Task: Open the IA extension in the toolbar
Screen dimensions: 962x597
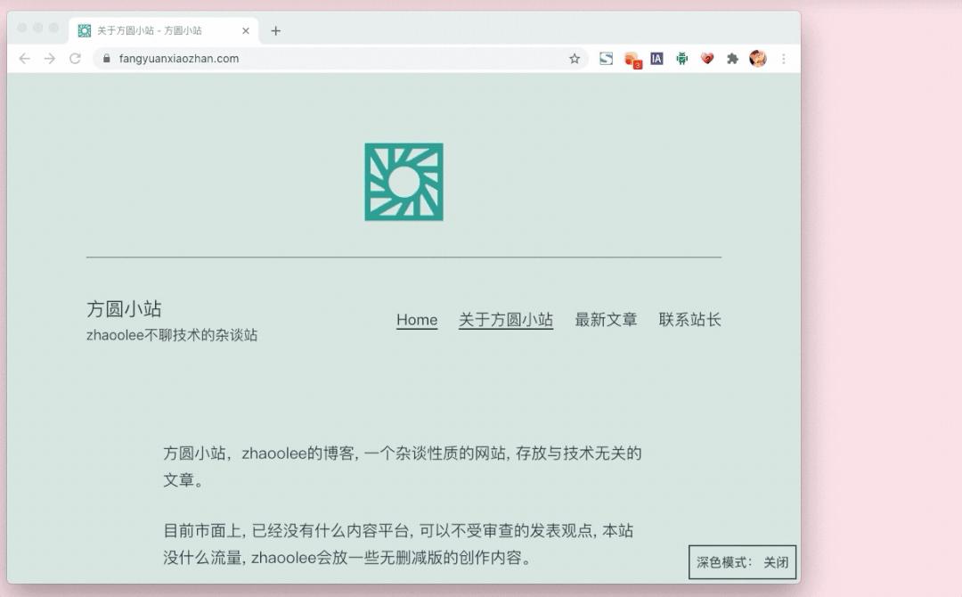Action: (x=656, y=59)
